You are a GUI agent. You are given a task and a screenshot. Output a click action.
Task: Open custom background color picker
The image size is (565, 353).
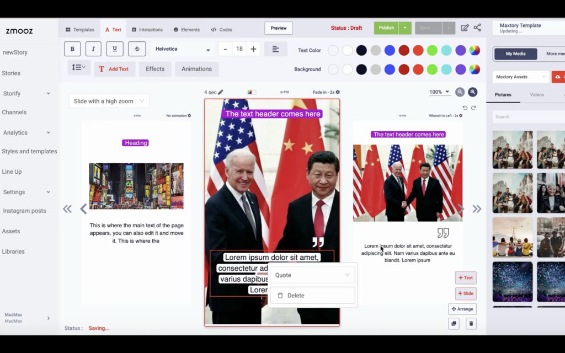(475, 69)
